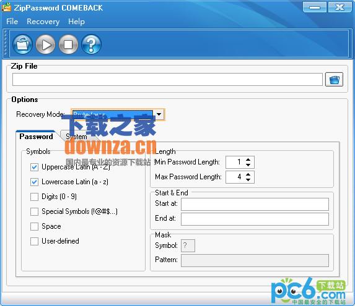Screen dimensions: 355x306
Task: Open the Help menu
Action: click(x=77, y=22)
